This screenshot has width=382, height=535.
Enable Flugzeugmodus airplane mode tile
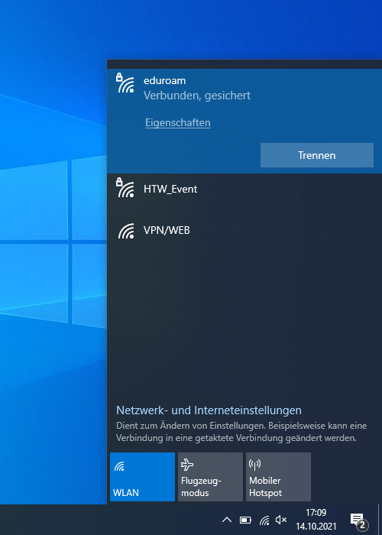tap(210, 477)
